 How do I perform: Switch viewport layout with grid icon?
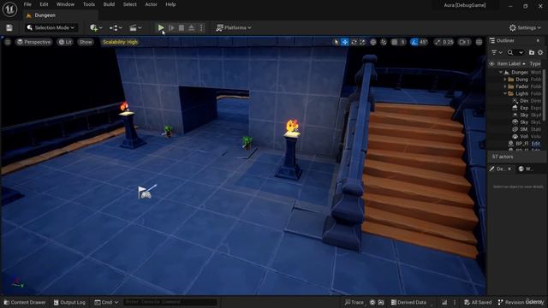click(x=479, y=42)
